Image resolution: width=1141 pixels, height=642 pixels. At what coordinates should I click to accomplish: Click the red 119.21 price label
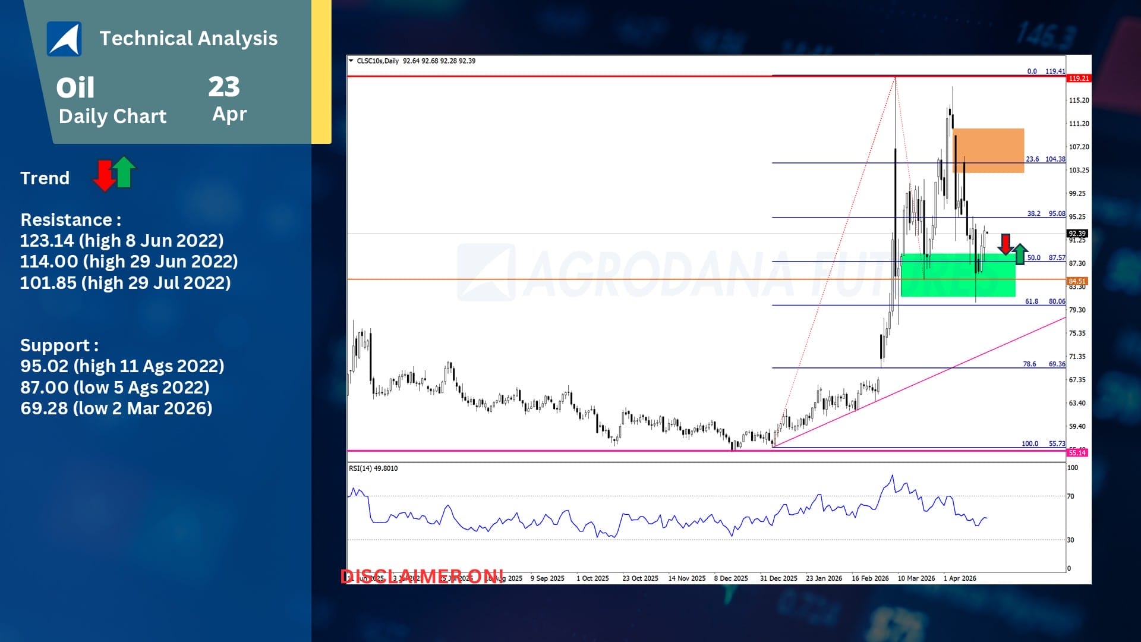[1079, 78]
